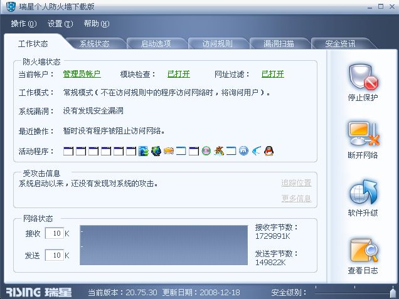This screenshot has width=399, height=299.
Task: Click the 当前版本：20.75.30 status text
Action: (122, 292)
